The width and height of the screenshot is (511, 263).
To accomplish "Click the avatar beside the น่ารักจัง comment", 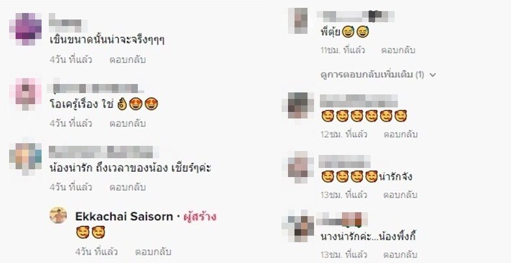I will point(298,166).
